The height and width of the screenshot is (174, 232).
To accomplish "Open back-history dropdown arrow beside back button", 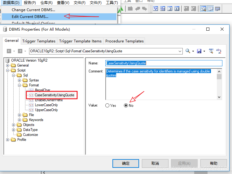I will pos(14,51).
